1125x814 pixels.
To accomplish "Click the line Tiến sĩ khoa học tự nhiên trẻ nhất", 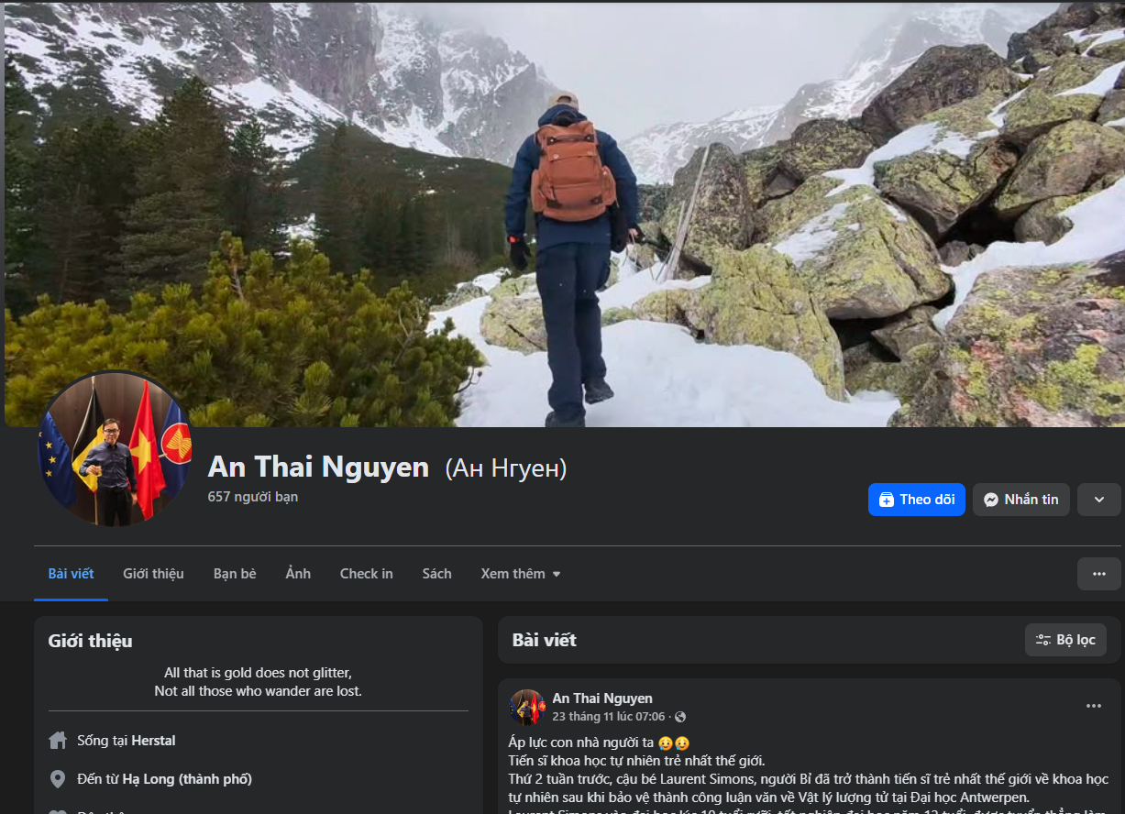I will click(636, 760).
